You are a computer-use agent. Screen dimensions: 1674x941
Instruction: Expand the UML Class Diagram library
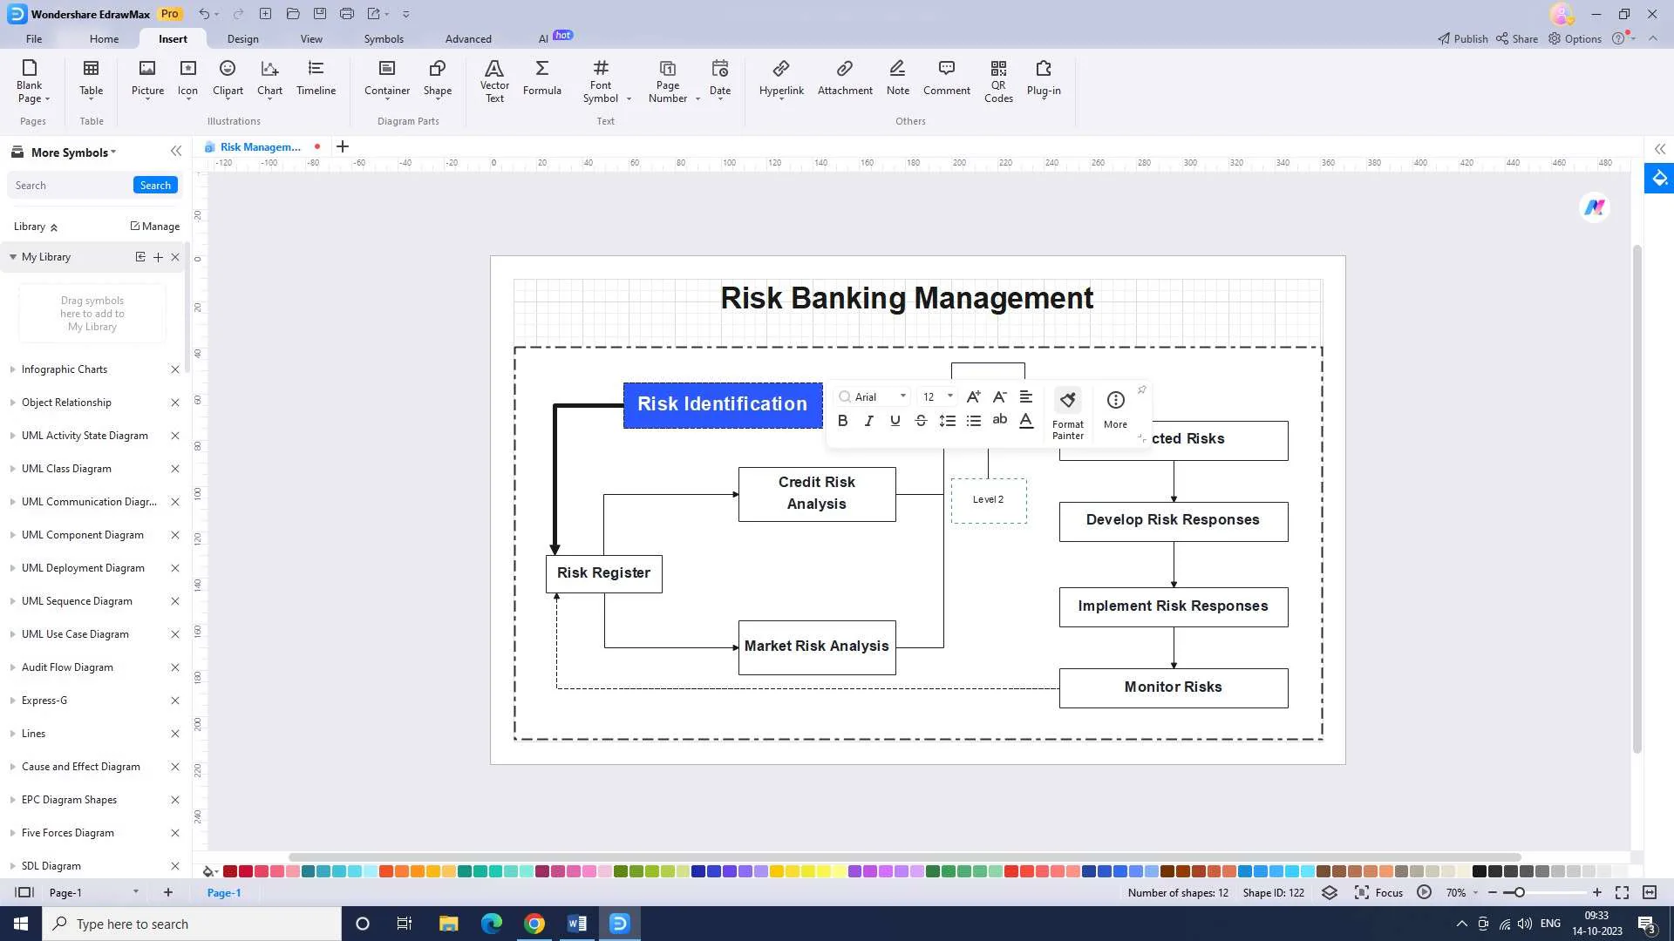click(x=13, y=469)
